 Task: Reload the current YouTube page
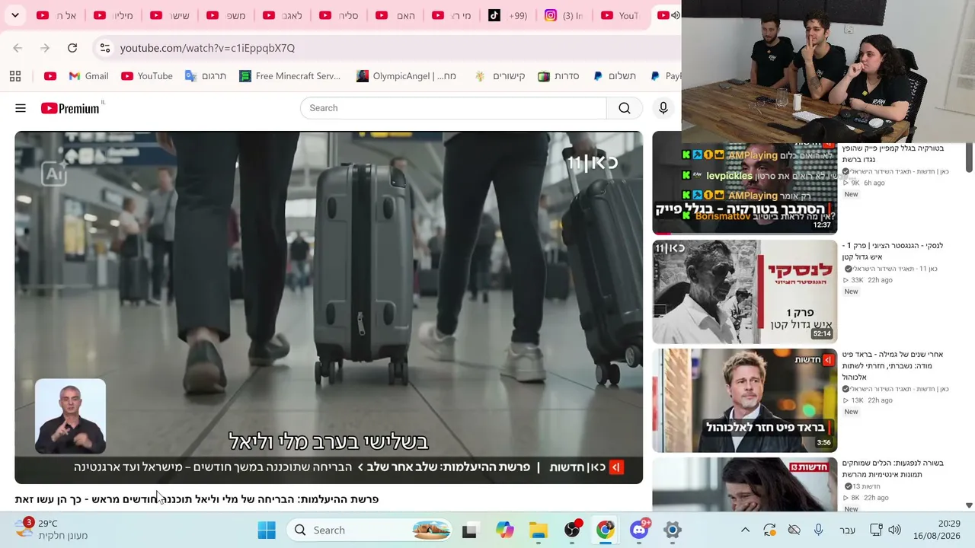pyautogui.click(x=72, y=48)
